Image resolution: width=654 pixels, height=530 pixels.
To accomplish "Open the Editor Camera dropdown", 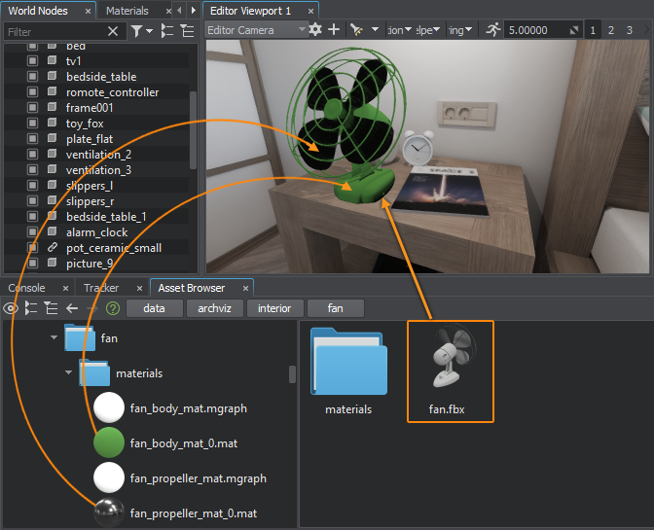I will (256, 30).
